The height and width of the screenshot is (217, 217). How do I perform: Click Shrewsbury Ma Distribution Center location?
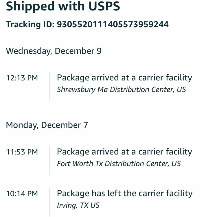click(121, 89)
